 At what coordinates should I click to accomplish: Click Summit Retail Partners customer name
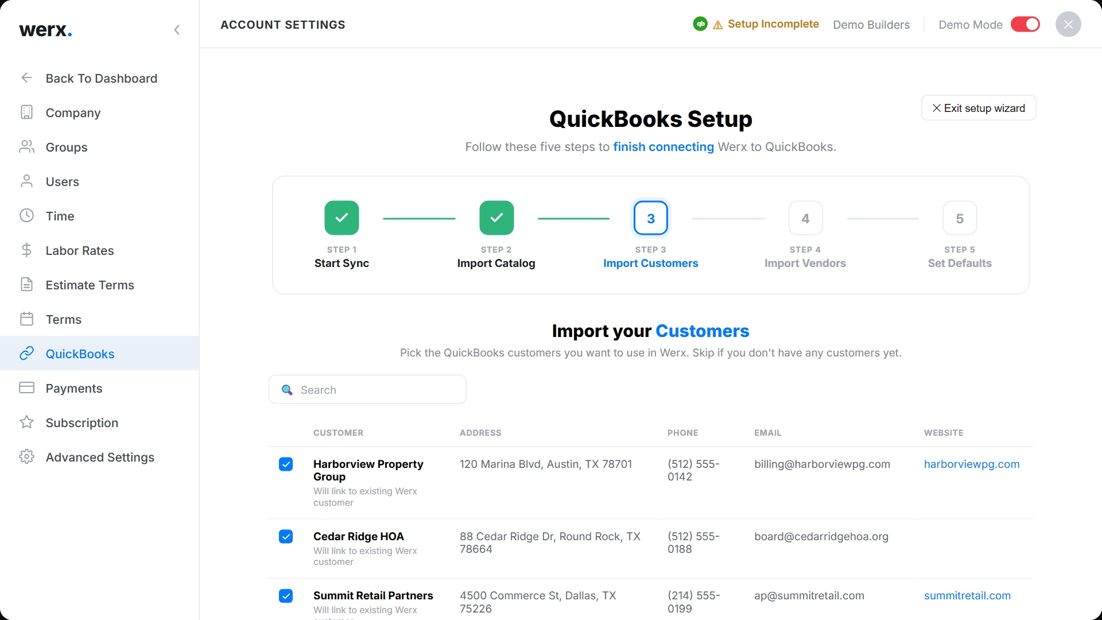(x=373, y=595)
